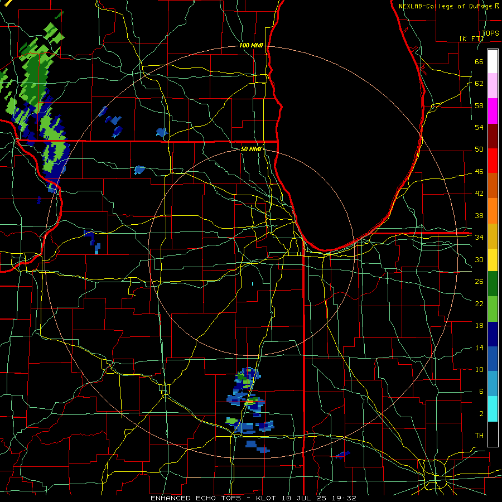This screenshot has height=502, width=502.
Task: Select the cyan legend swatch
Action: click(493, 409)
